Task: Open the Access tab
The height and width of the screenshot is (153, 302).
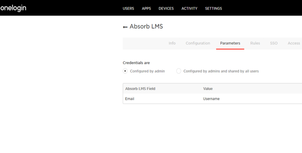Action: (x=294, y=43)
